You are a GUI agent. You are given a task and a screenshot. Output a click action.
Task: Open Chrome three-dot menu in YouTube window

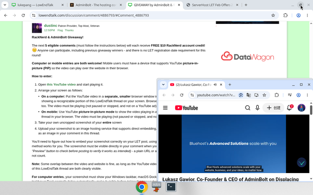point(307,95)
